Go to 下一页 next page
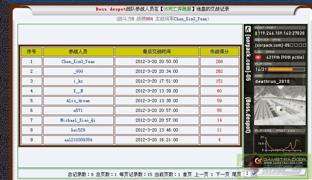 (222, 174)
